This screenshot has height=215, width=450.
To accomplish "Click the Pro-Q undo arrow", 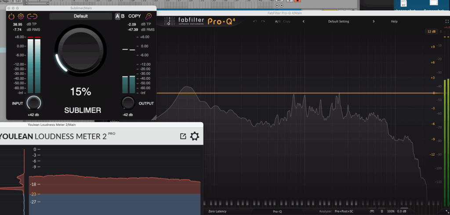I will click(x=255, y=22).
